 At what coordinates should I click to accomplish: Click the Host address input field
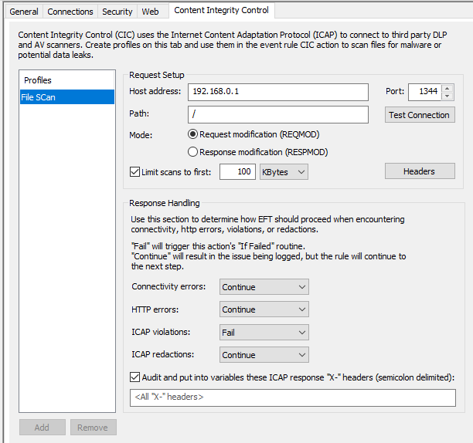[277, 92]
